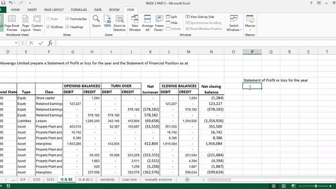Cancel formula entry with the X icon
The height and width of the screenshot is (189, 336).
[31, 43]
